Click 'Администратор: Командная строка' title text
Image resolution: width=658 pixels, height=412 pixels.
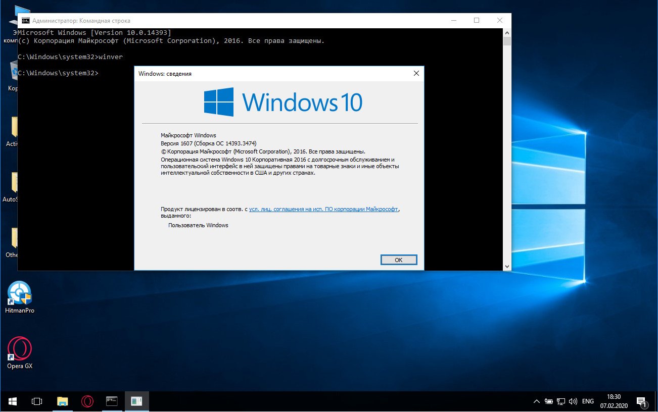point(81,21)
